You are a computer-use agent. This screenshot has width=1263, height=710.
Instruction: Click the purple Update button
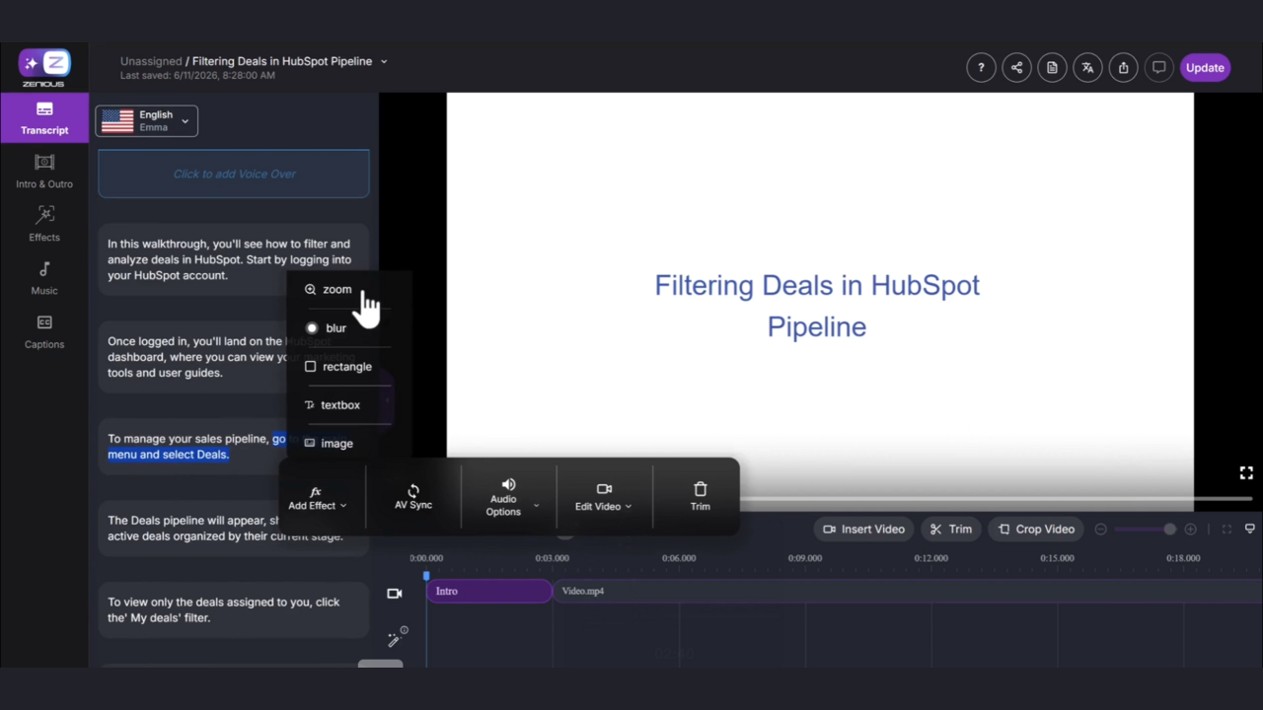click(x=1205, y=68)
